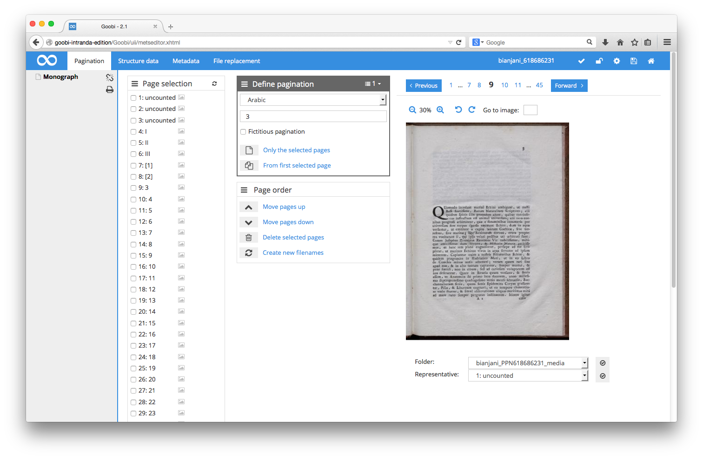The height and width of the screenshot is (459, 703).
Task: Check the box for 16: 10
Action: click(x=133, y=267)
